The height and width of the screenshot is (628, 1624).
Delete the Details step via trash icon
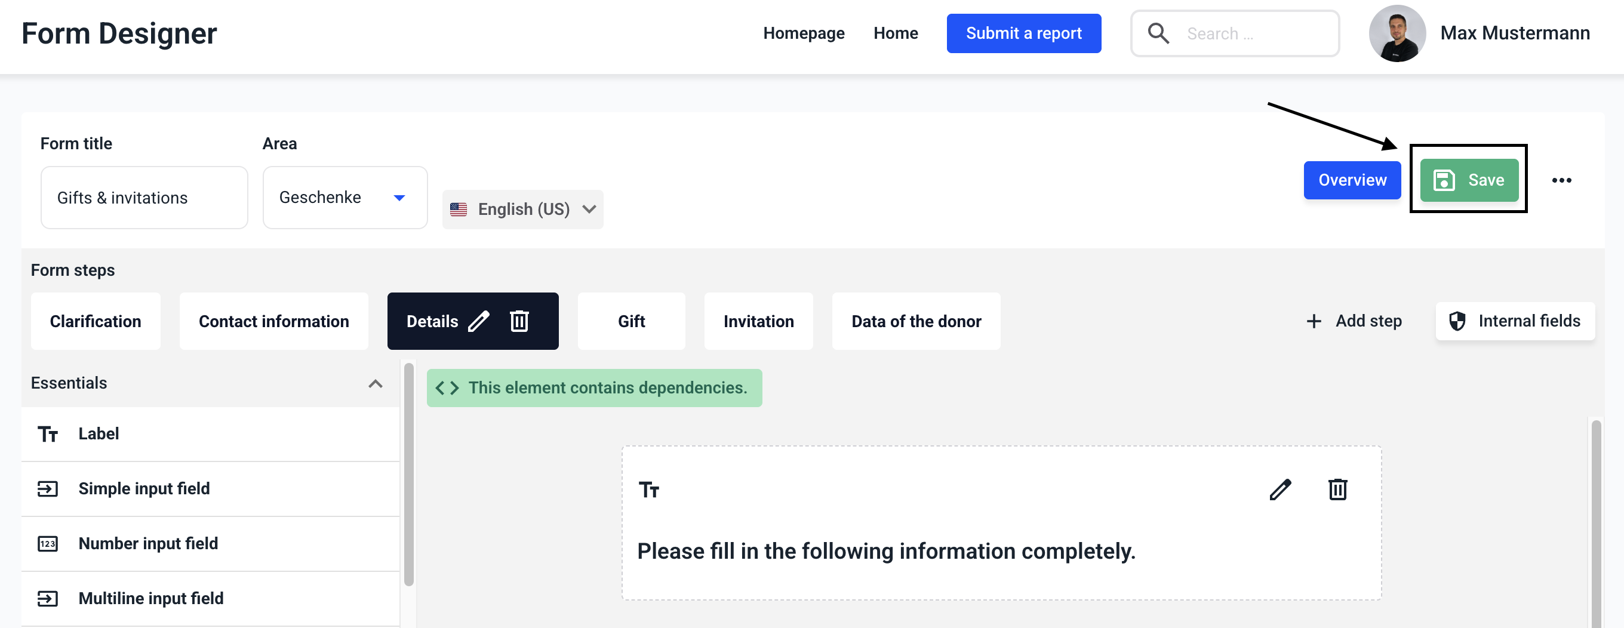(519, 322)
